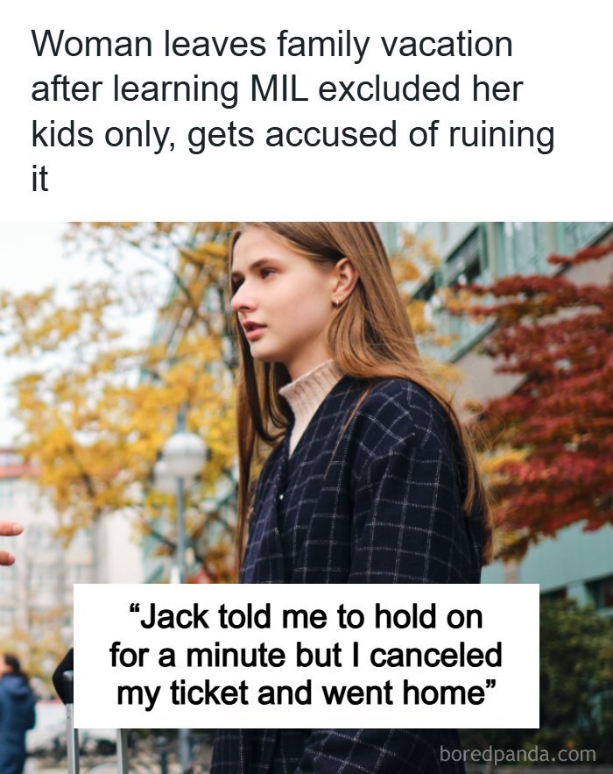Click the phrase "went home" in the quote
The image size is (613, 774).
point(404,692)
